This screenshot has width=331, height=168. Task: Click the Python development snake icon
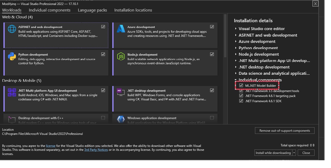point(12,56)
